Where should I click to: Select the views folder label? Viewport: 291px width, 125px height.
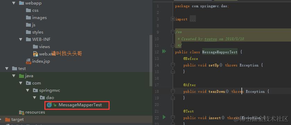[44, 46]
